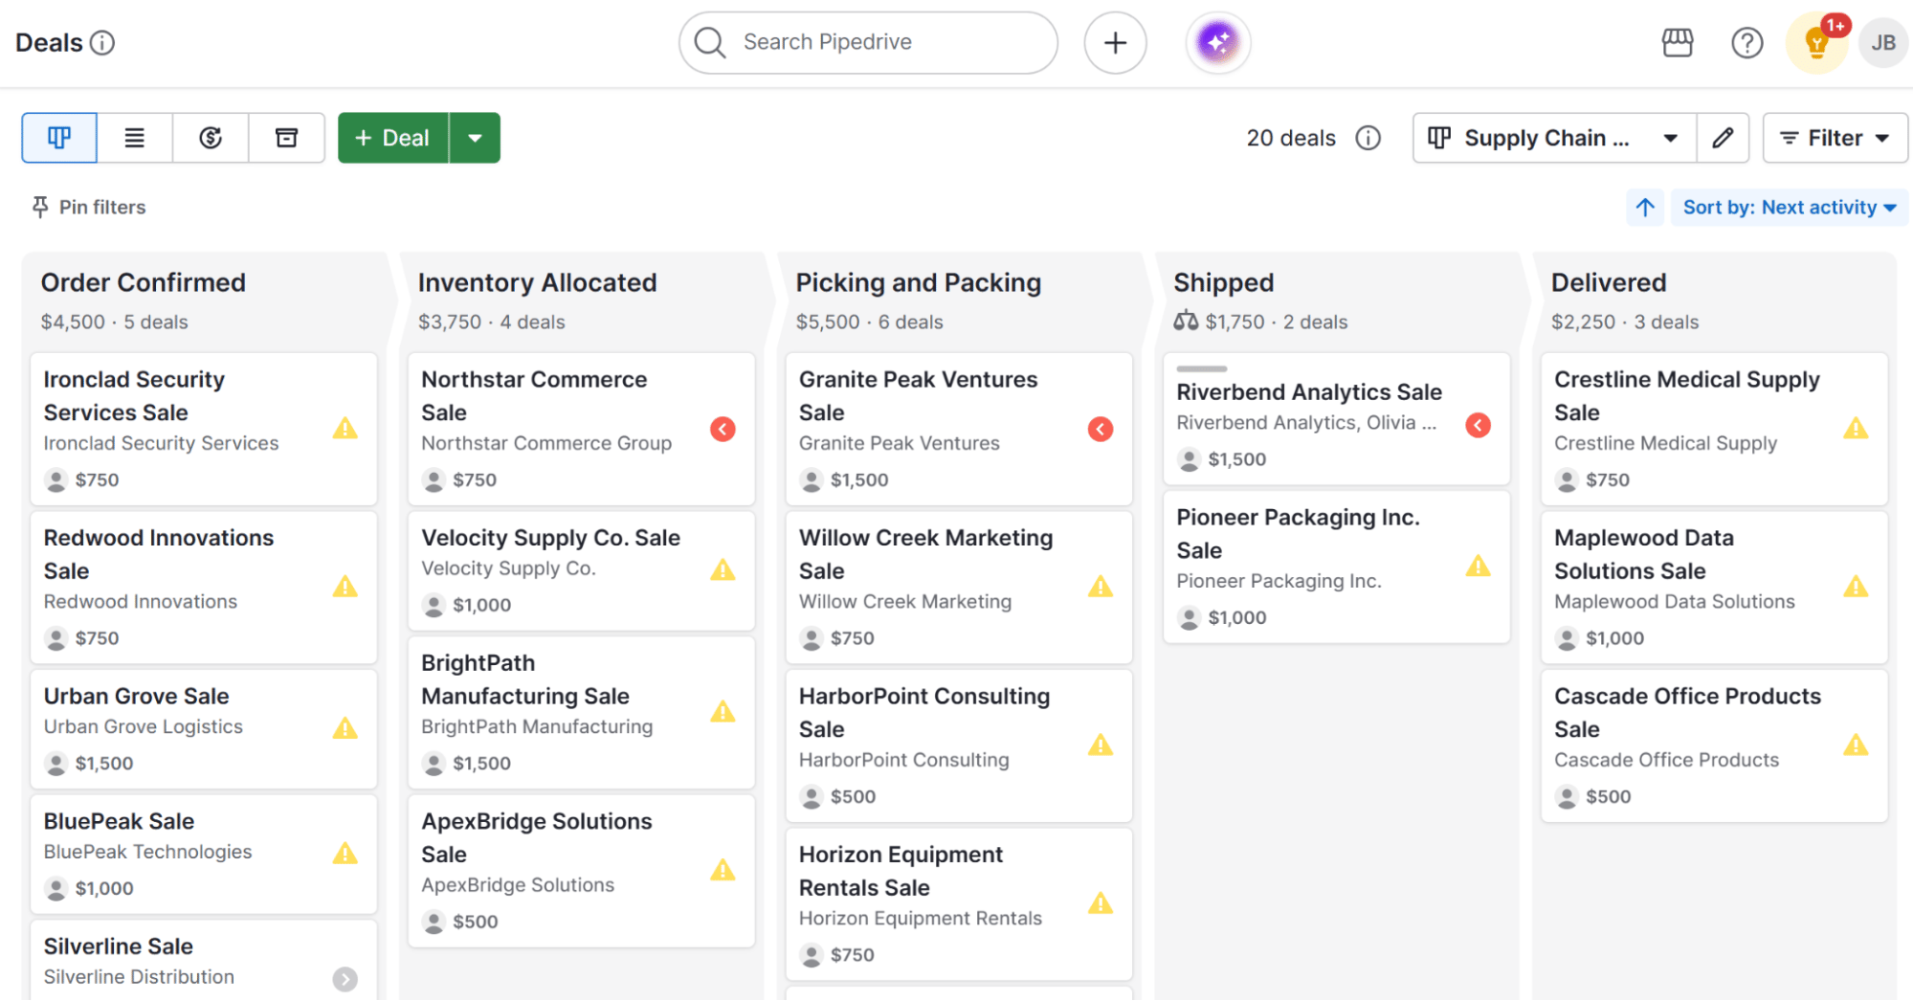The image size is (1913, 1001).
Task: Open the archive view icon
Action: click(x=286, y=138)
